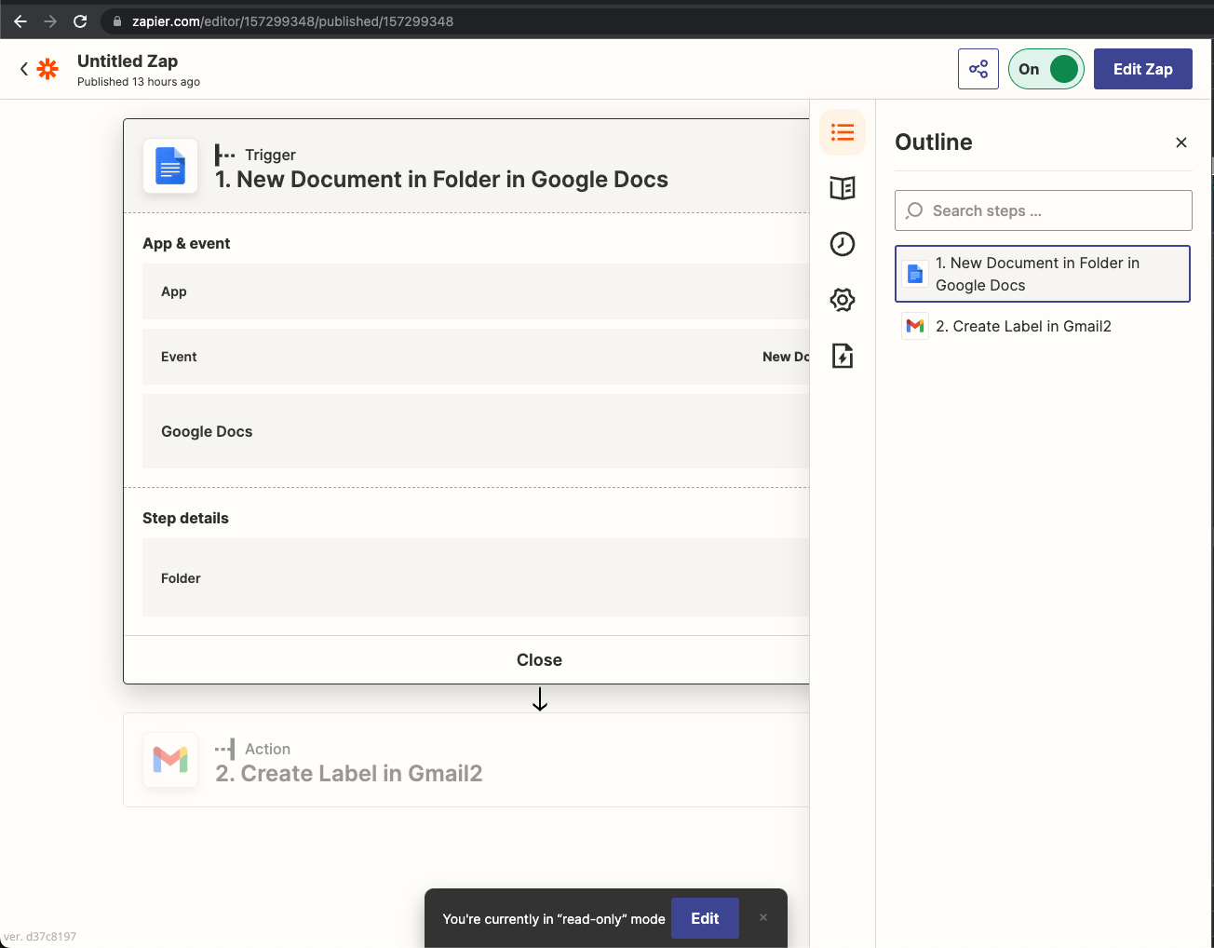
Task: Click the Close button of trigger step
Action: coord(539,659)
